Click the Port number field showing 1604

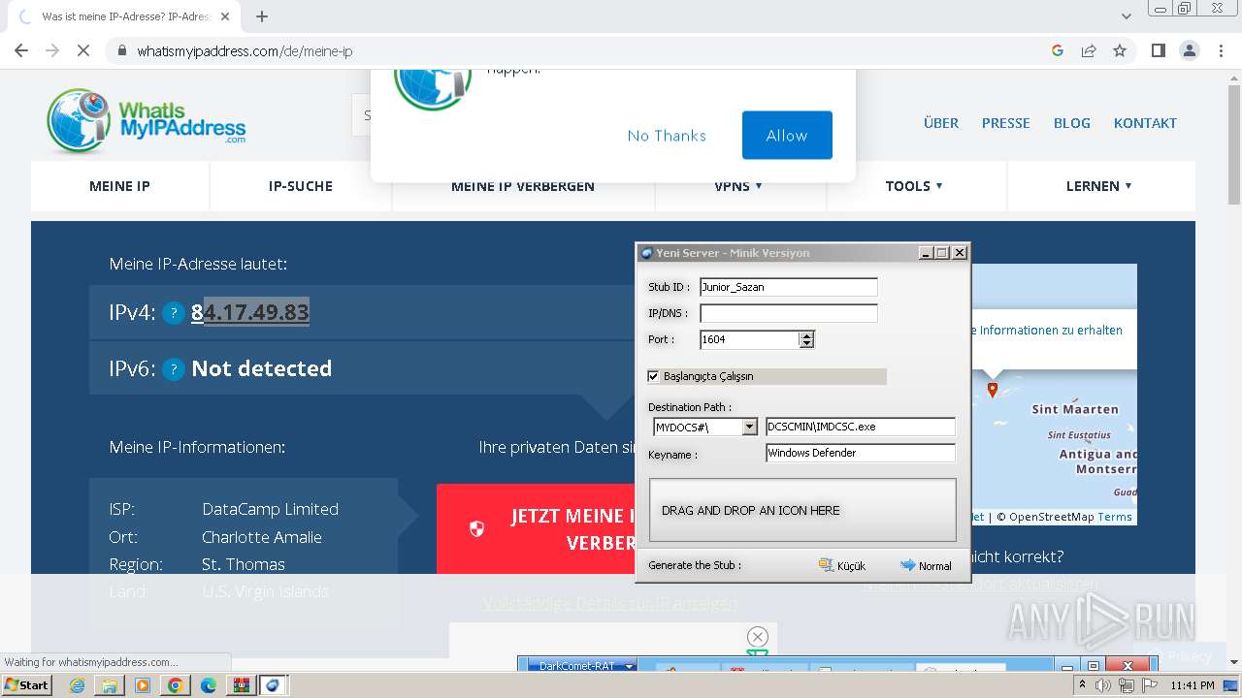749,339
